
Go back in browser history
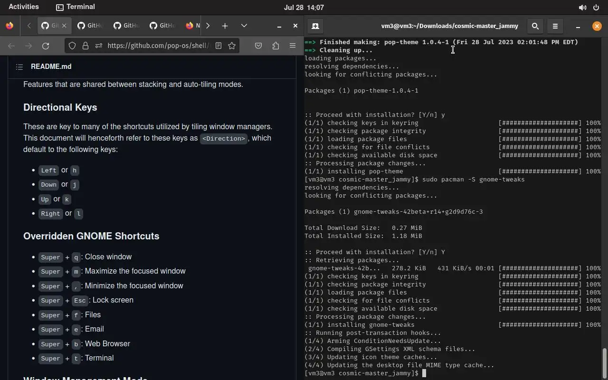pyautogui.click(x=11, y=46)
